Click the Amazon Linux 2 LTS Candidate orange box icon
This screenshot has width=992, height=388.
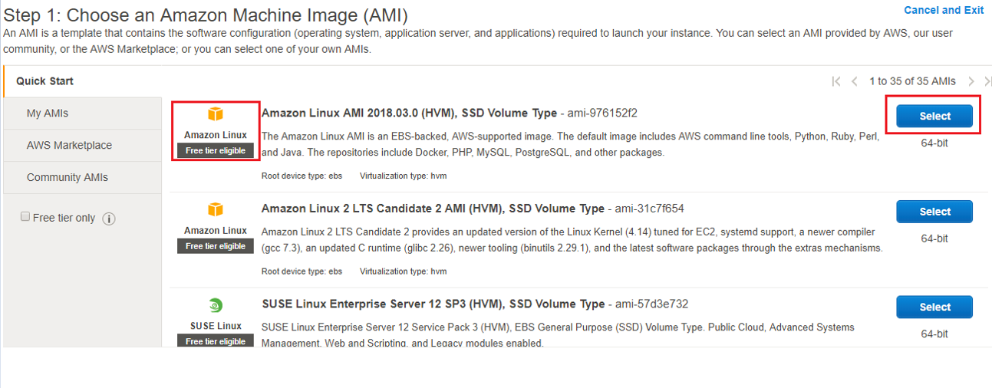(x=216, y=209)
